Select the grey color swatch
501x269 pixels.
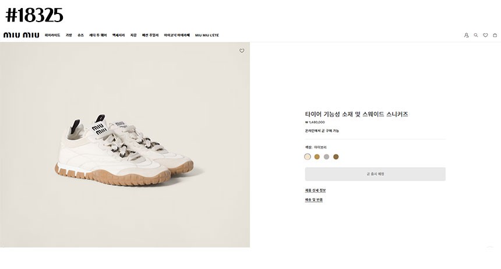click(326, 157)
